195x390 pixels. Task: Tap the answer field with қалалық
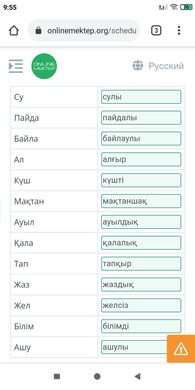point(141,243)
